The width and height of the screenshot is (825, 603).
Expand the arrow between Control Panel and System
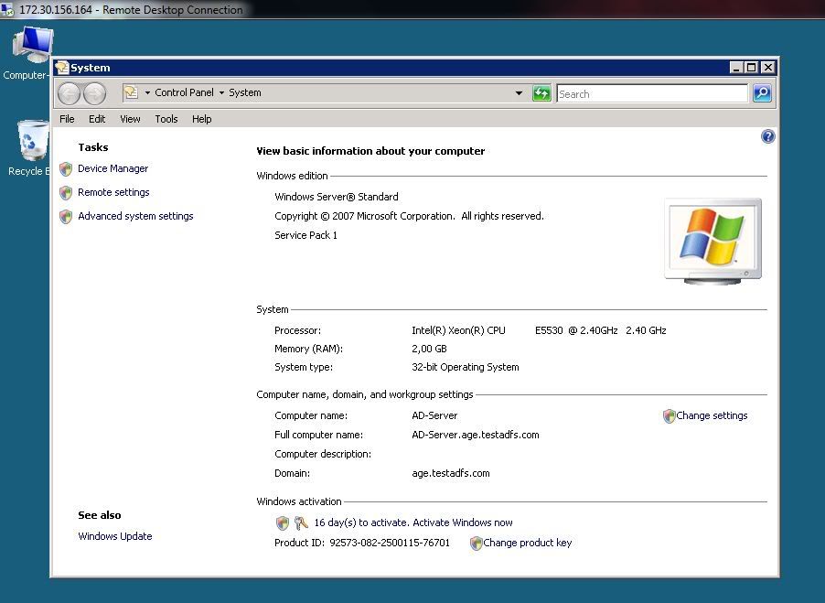click(x=221, y=92)
